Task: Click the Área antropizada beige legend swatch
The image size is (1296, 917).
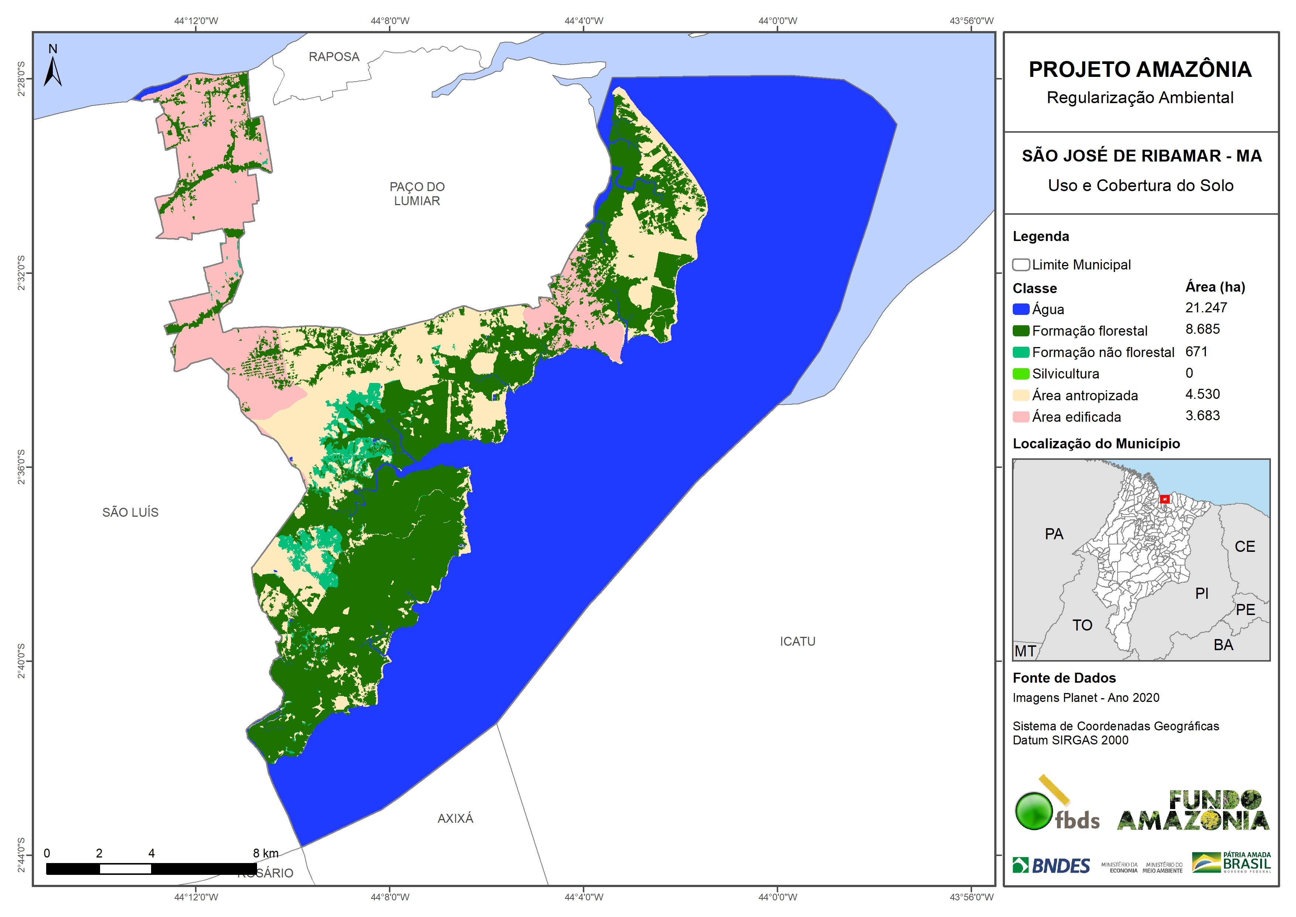Action: click(x=1020, y=395)
